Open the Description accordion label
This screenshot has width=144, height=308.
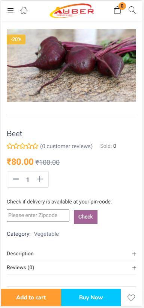[x=20, y=253]
